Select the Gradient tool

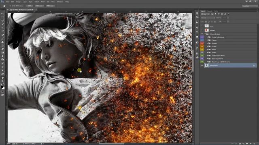[2, 53]
